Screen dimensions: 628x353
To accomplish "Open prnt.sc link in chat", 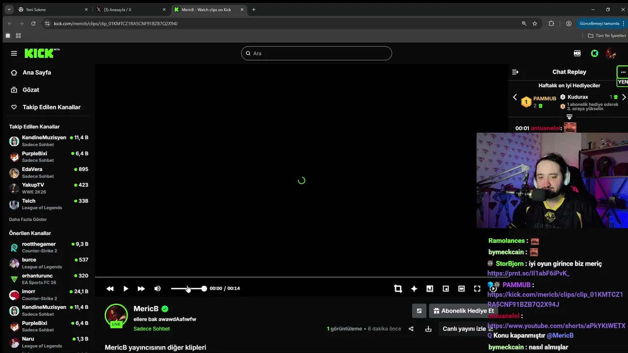I will tap(528, 274).
